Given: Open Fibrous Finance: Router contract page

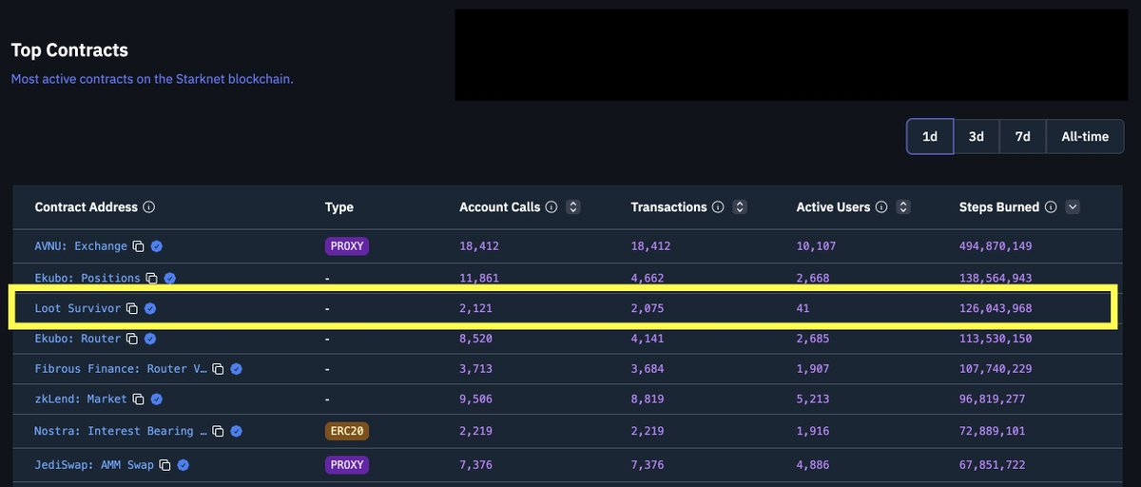Looking at the screenshot, I should (x=120, y=369).
